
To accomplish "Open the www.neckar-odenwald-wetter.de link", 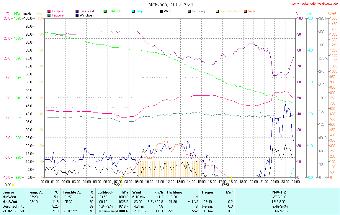I will [x=314, y=4].
